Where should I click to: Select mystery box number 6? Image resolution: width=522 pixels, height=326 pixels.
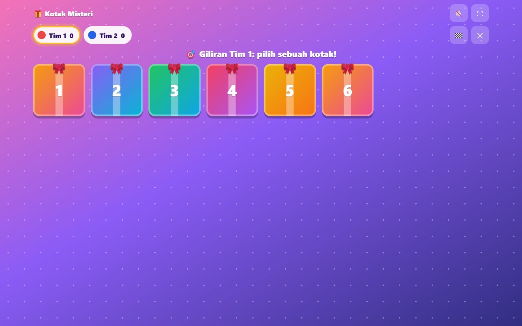point(347,90)
